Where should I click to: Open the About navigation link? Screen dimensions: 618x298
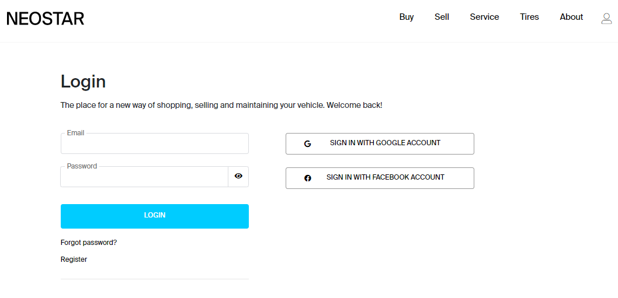[x=571, y=17]
